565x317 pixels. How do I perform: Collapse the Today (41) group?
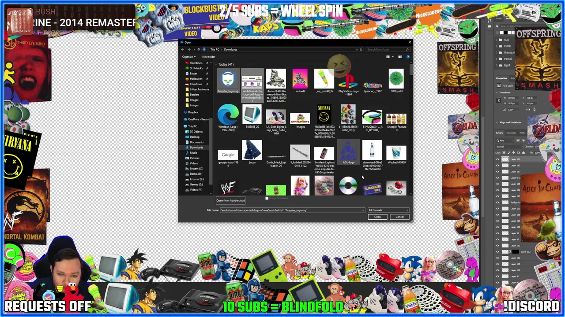point(215,65)
